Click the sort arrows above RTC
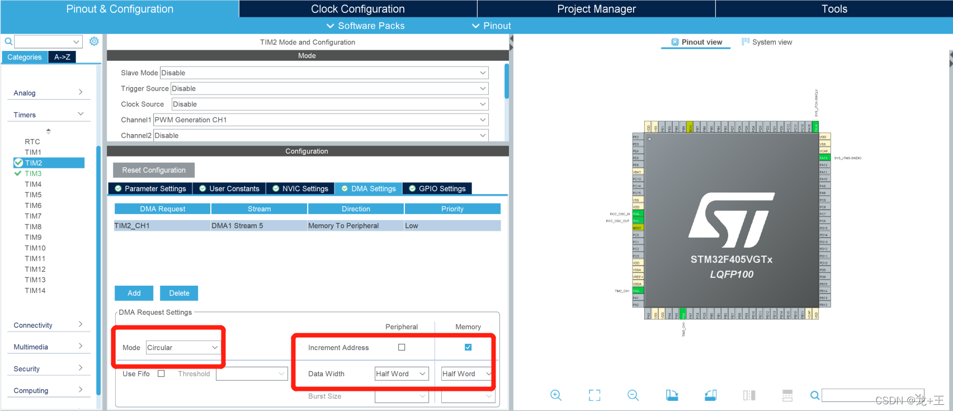Viewport: 953px width, 411px height. [48, 131]
